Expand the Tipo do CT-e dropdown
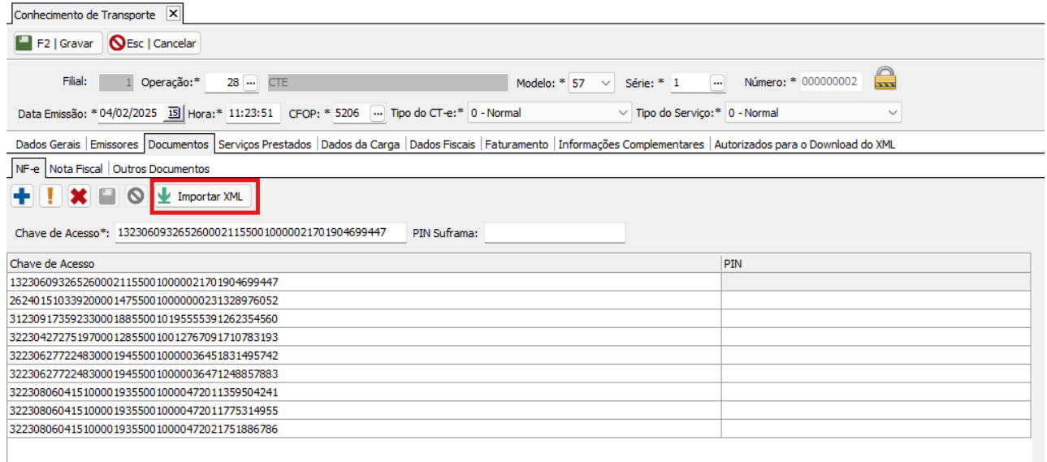Screen dimensions: 1047x462 [x=623, y=114]
